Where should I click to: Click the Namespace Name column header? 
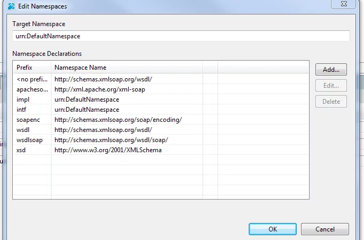coord(126,68)
